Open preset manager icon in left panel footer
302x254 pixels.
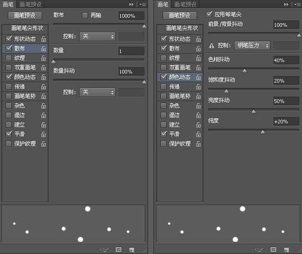(119, 249)
